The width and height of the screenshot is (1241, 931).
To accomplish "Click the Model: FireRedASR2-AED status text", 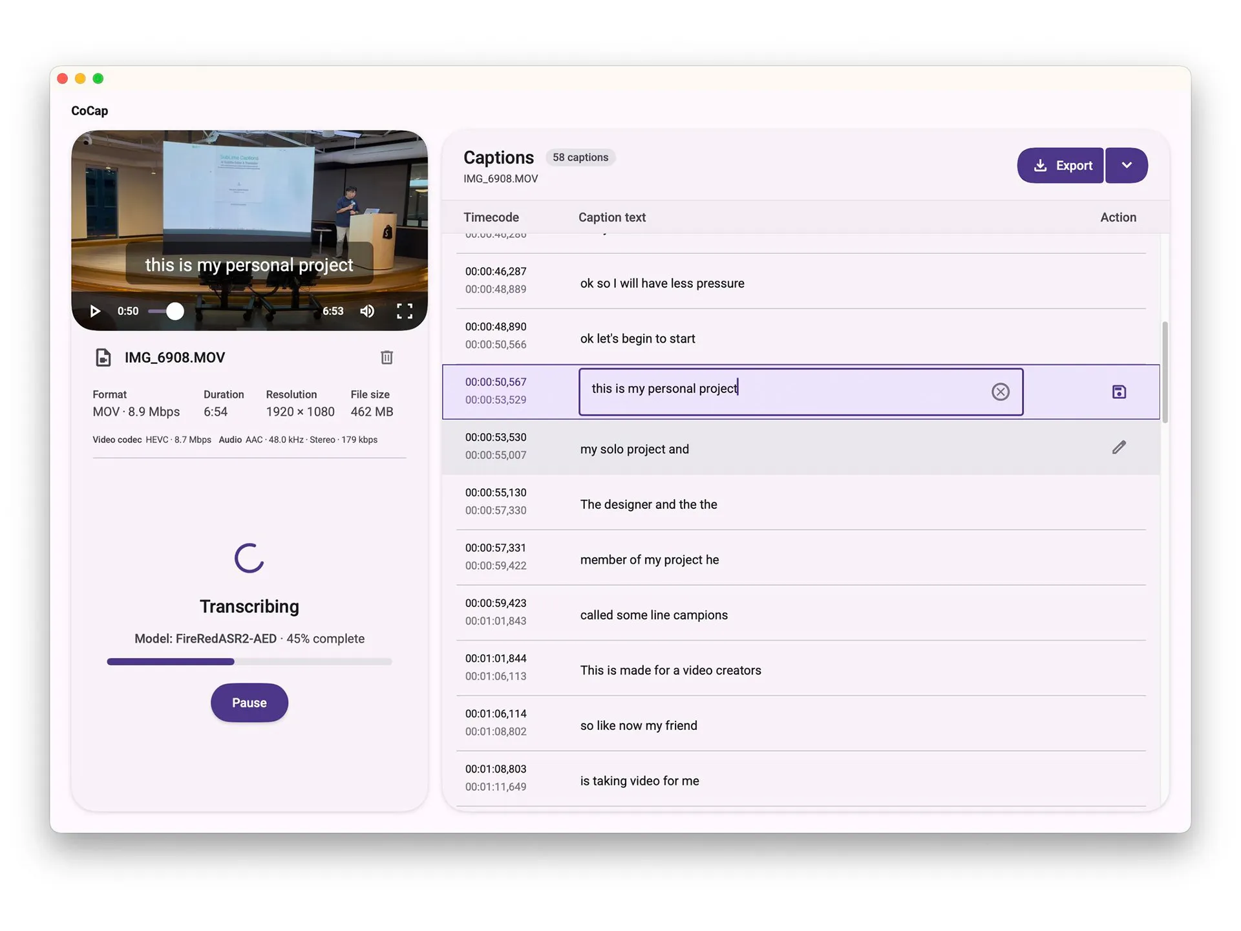I will point(206,639).
